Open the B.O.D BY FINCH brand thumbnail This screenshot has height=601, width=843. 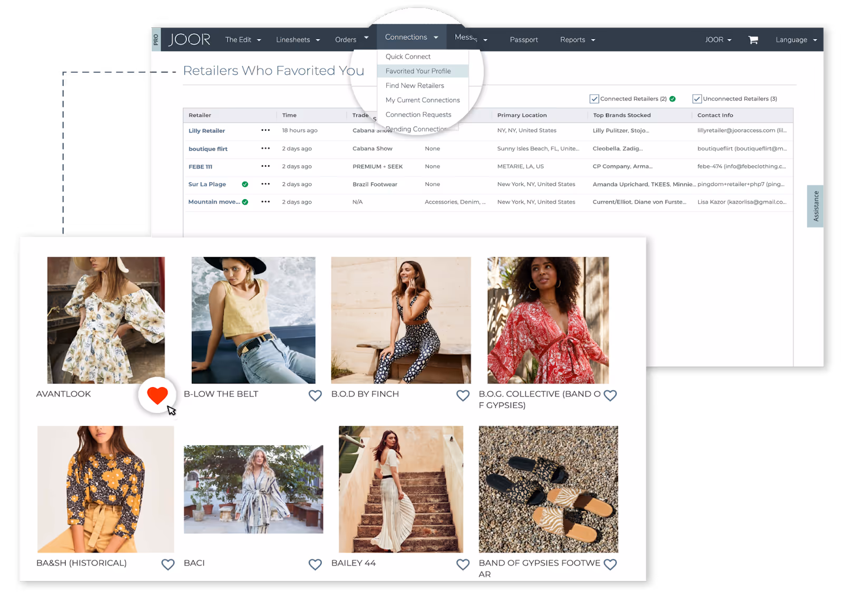pos(401,320)
